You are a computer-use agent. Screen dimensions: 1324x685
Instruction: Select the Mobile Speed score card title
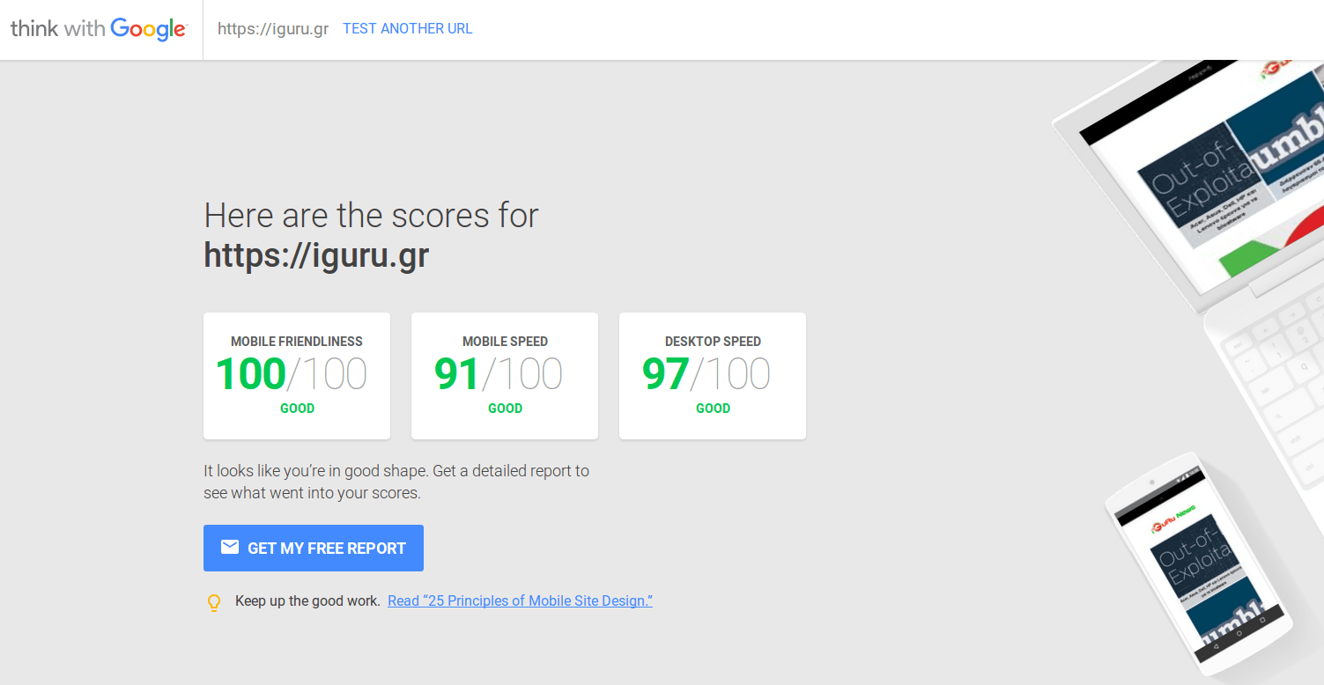505,342
